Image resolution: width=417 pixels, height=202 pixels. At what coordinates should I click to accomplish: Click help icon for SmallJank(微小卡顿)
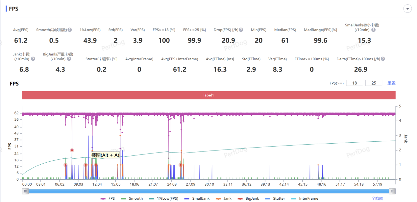tap(373, 30)
